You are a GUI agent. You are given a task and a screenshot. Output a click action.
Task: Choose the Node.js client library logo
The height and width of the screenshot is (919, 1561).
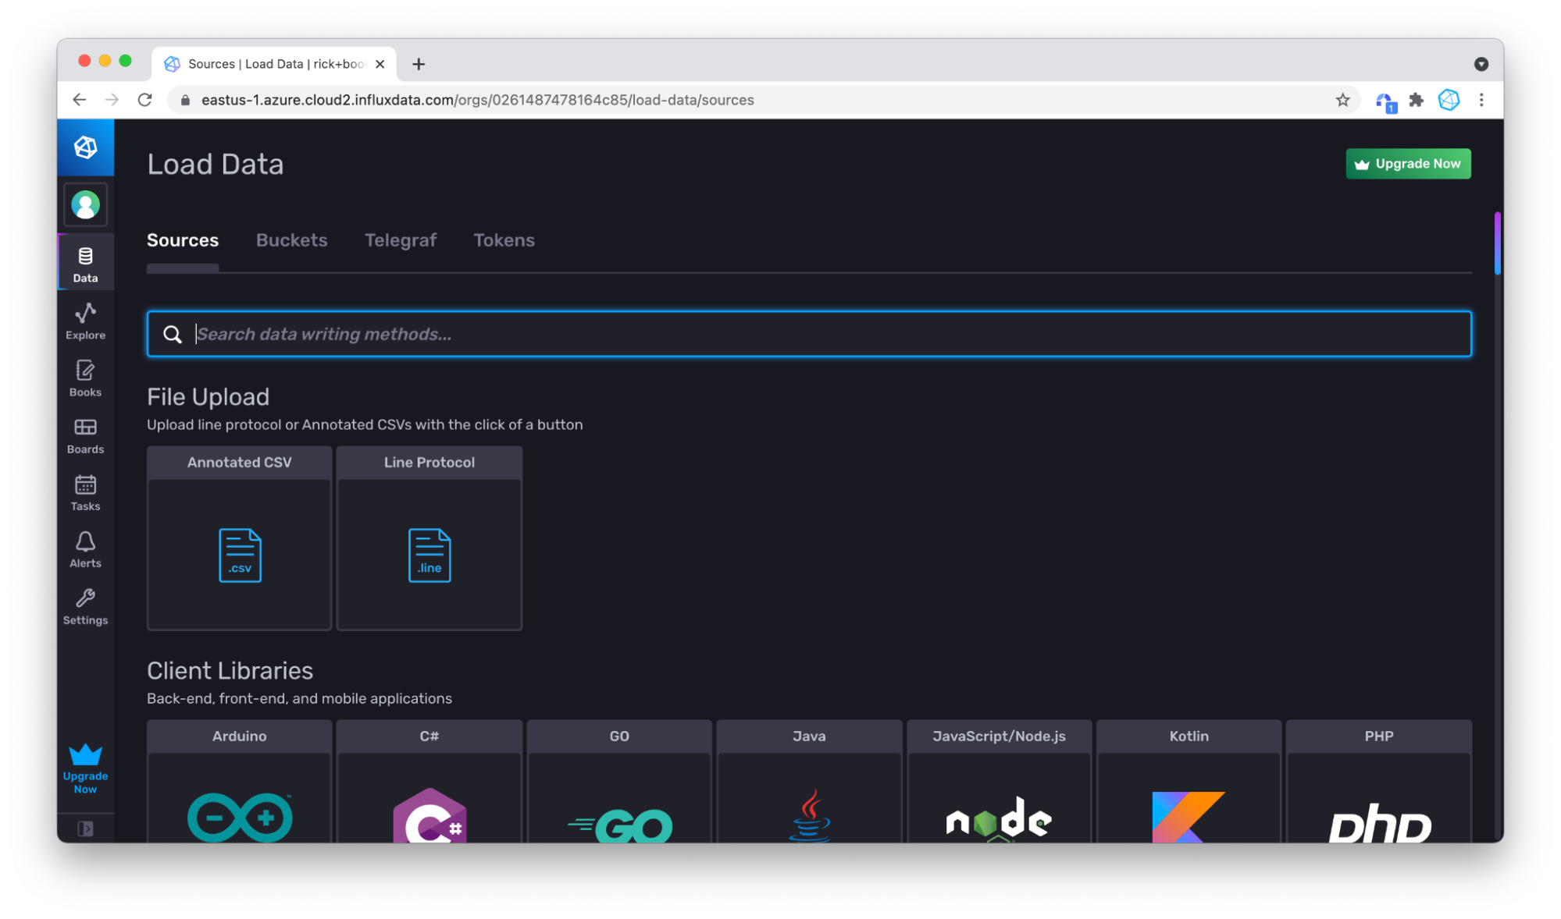999,819
